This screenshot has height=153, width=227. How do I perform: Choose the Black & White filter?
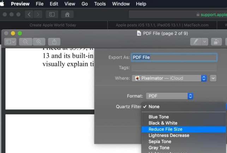(163, 123)
